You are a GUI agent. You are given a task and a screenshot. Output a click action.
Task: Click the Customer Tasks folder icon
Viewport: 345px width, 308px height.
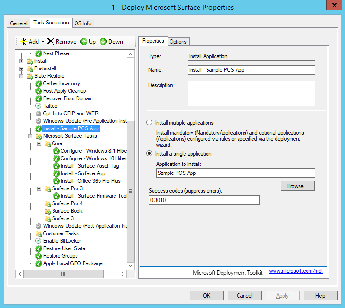coord(38,233)
